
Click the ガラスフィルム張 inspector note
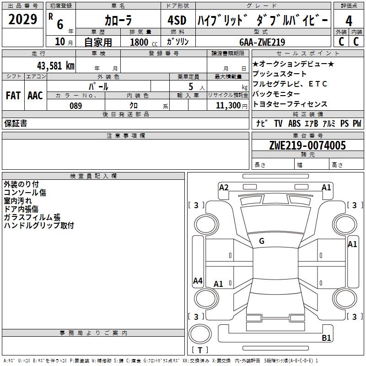click(32, 217)
